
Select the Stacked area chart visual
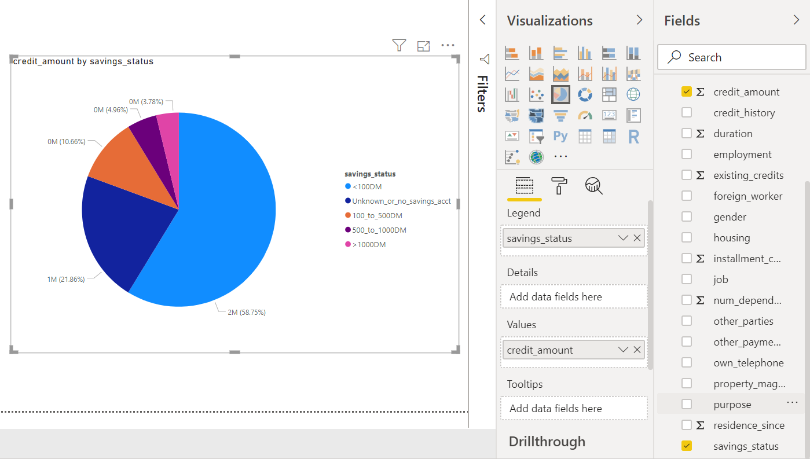click(560, 74)
